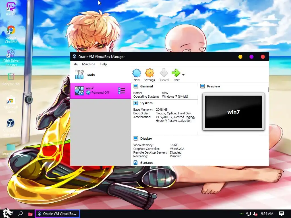Select the Oracle VM VirtualBox desktop shortcut
Screen dimensions: 291x218
coord(11,127)
